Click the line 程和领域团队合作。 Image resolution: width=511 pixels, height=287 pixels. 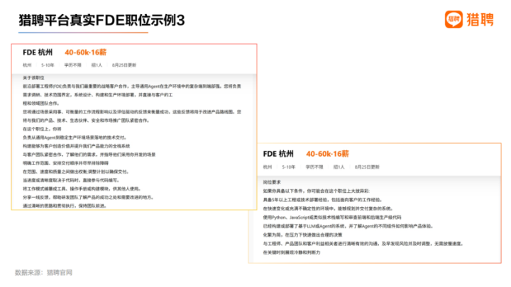(x=41, y=103)
